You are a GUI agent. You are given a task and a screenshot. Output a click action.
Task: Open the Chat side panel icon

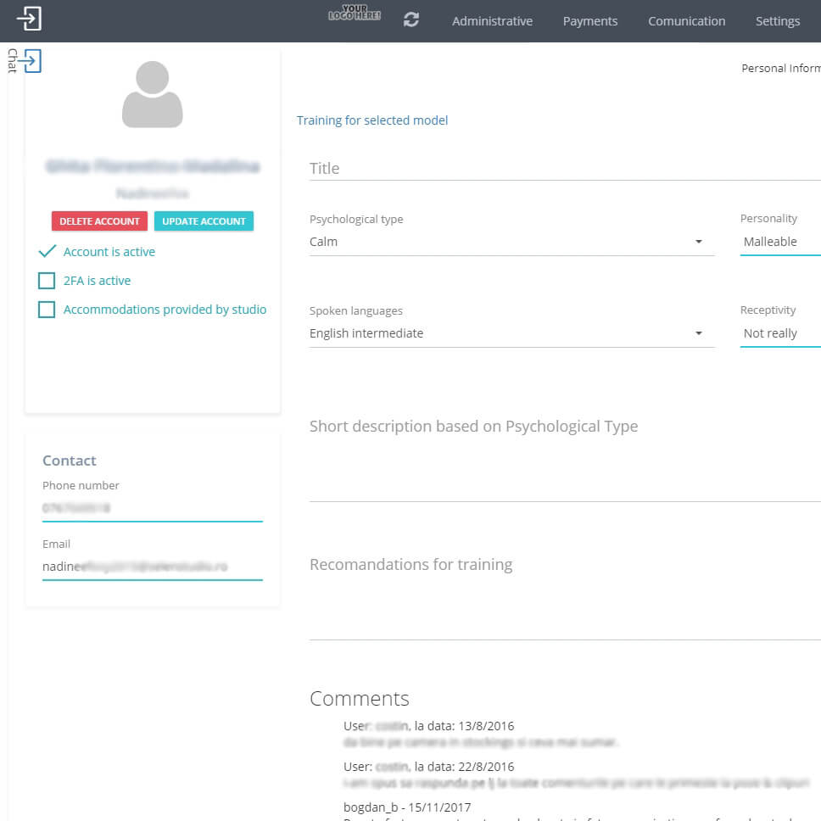pos(31,61)
